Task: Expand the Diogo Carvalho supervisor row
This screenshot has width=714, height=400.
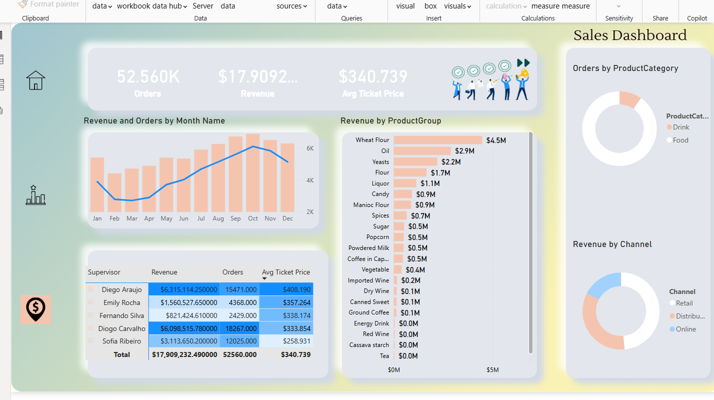Action: coord(90,328)
